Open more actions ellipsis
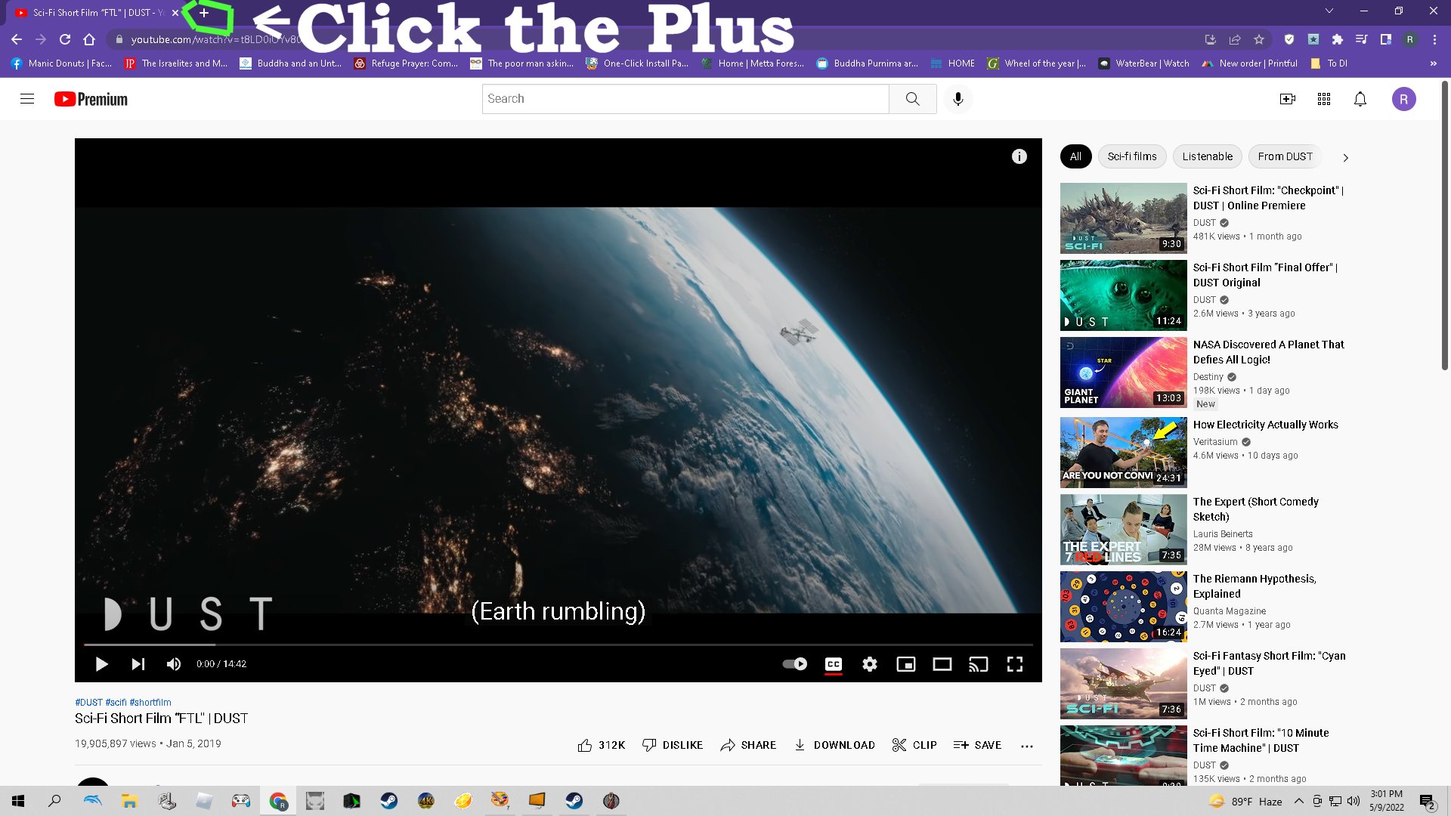Image resolution: width=1451 pixels, height=816 pixels. [x=1026, y=746]
